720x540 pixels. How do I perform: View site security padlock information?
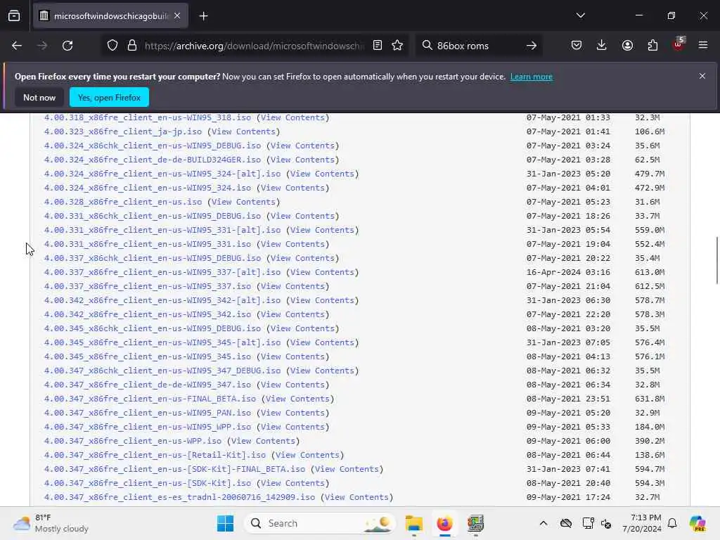132,46
